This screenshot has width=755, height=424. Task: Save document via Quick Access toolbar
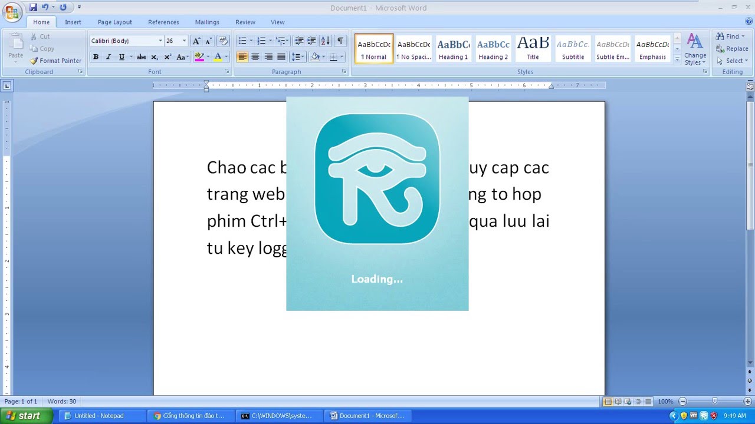pos(33,8)
